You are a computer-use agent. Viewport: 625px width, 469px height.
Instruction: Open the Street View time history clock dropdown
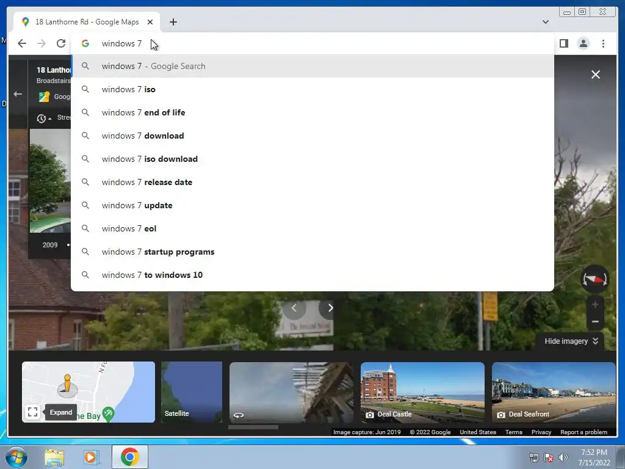pos(44,118)
